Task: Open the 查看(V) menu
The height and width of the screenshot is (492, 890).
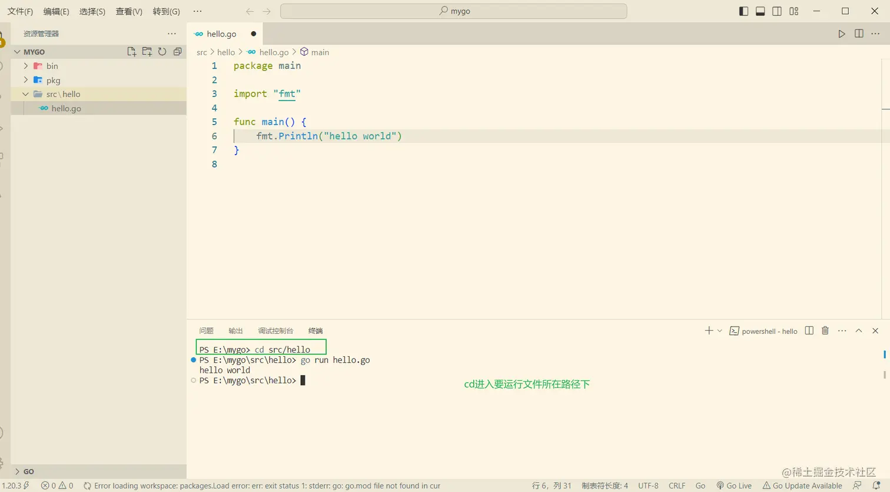Action: 129,11
